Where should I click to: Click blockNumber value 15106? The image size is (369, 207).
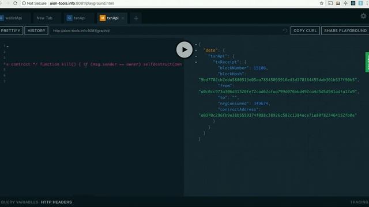pyautogui.click(x=259, y=68)
